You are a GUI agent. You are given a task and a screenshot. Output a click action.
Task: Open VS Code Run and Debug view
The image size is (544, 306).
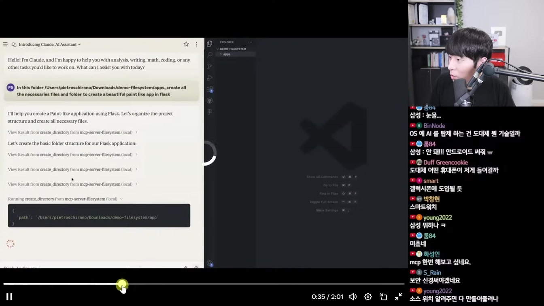210,78
